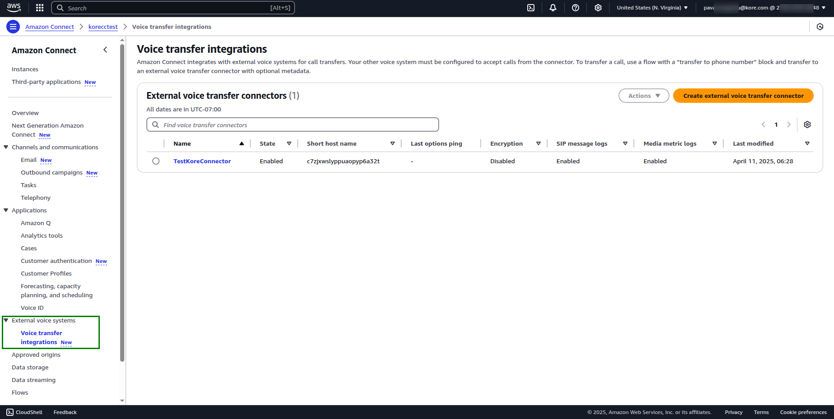
Task: Open Data storage in sidebar
Action: (30, 367)
